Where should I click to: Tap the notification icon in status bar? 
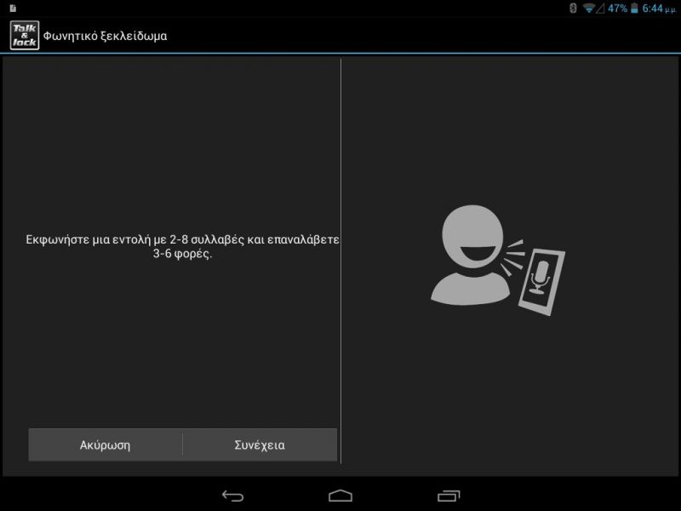pyautogui.click(x=13, y=9)
